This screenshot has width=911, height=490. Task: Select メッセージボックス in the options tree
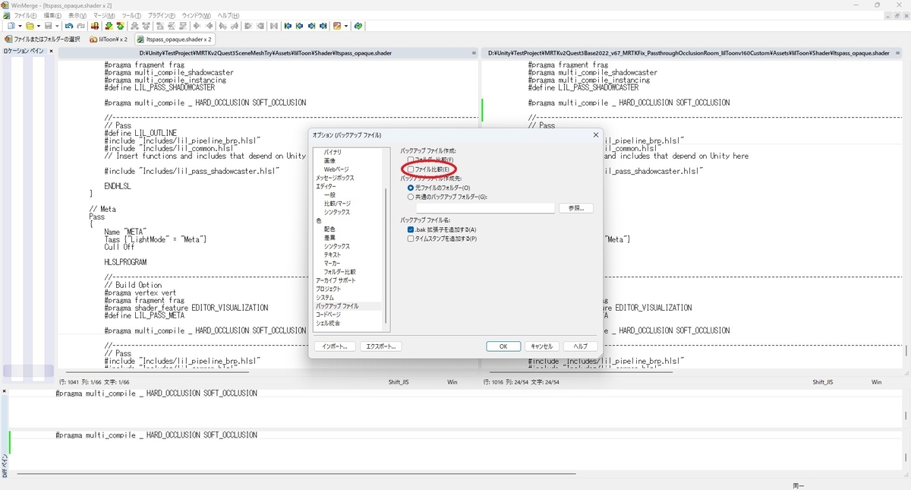coord(335,178)
